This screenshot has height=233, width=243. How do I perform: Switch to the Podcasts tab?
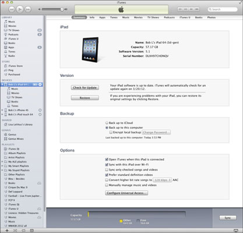point(169,17)
